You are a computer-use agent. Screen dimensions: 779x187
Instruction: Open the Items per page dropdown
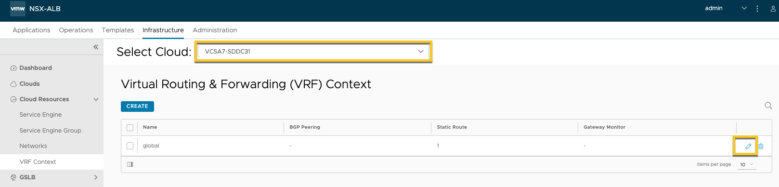point(747,165)
